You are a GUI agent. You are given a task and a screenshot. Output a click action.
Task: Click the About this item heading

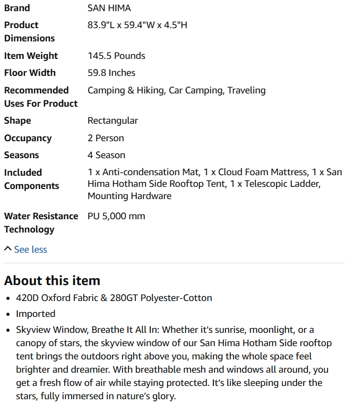[52, 280]
